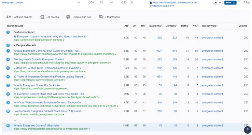Open the top brainlabsdigital URL dropdown arrow
252x135 pixels.
173,6
